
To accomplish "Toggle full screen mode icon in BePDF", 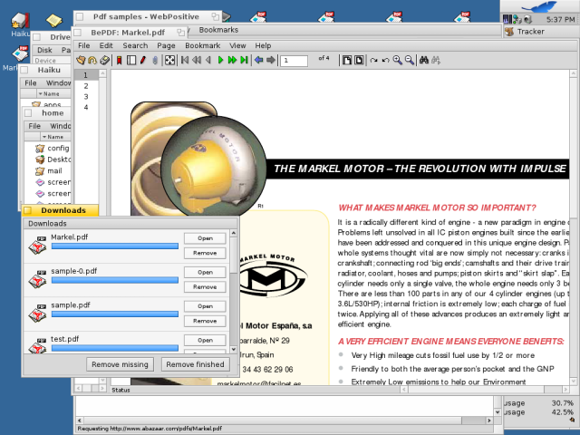I will point(169,60).
